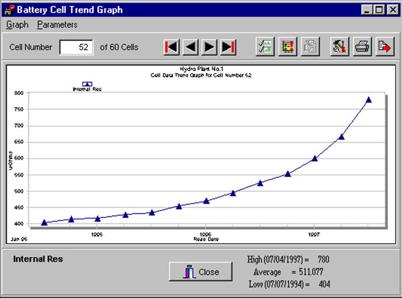Viewport: 402px width, 298px height.
Task: Select the highest data point at 780
Action: click(x=368, y=100)
